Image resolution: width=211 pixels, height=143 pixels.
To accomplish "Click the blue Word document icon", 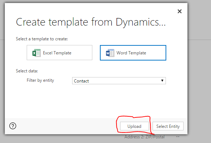I will pos(110,53).
